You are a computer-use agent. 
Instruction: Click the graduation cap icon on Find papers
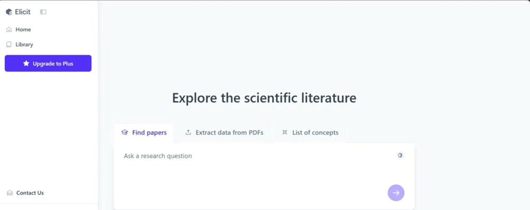click(124, 133)
